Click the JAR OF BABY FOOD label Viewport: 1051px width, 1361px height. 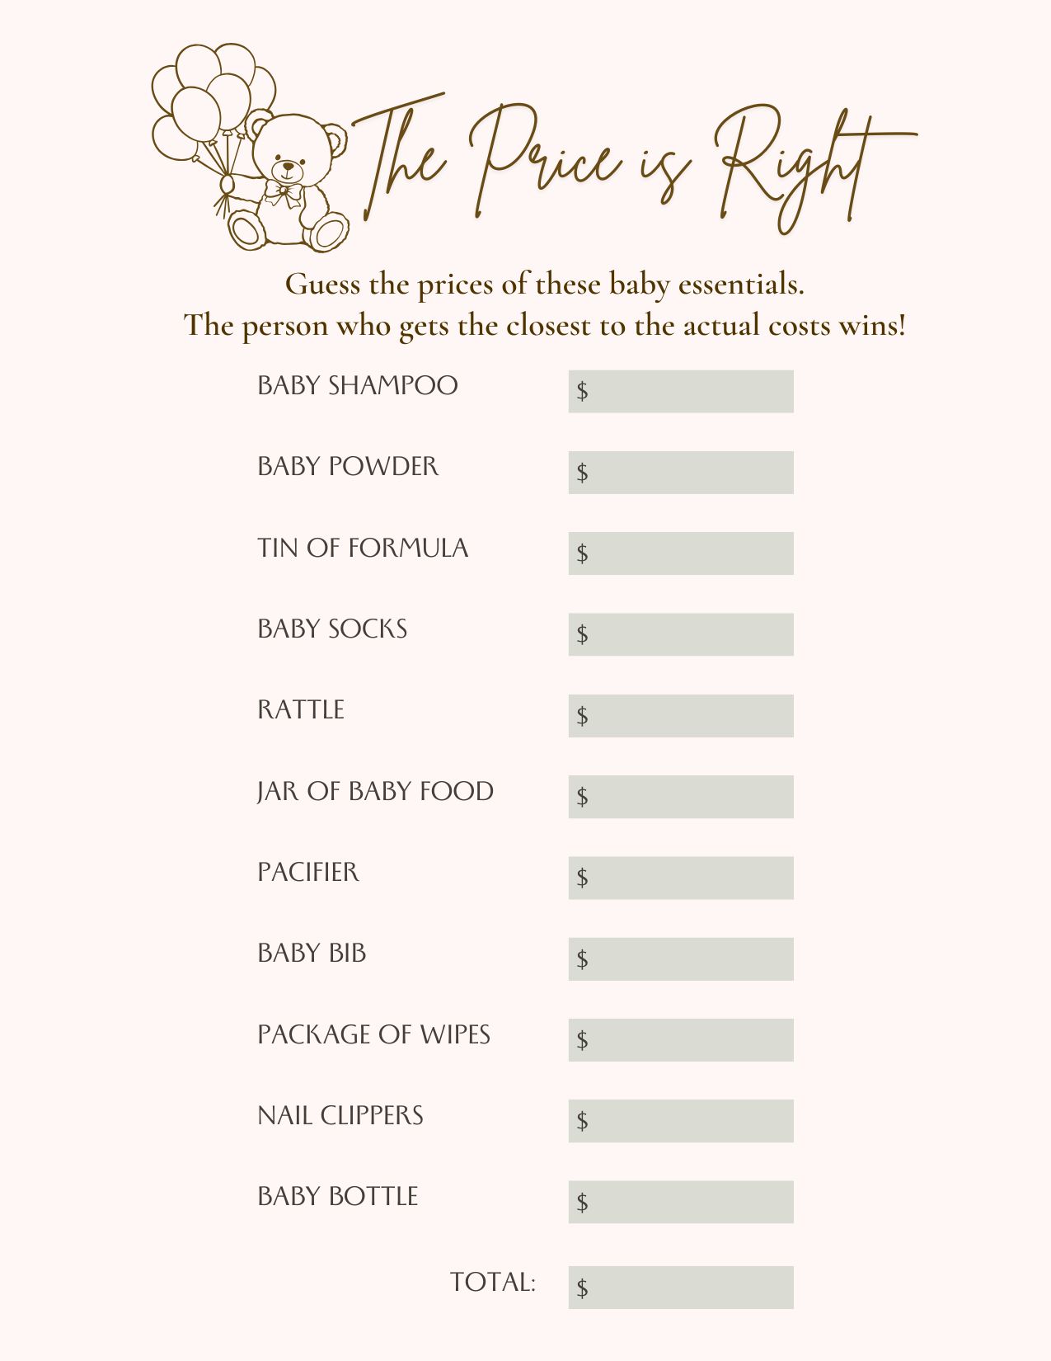(x=375, y=791)
